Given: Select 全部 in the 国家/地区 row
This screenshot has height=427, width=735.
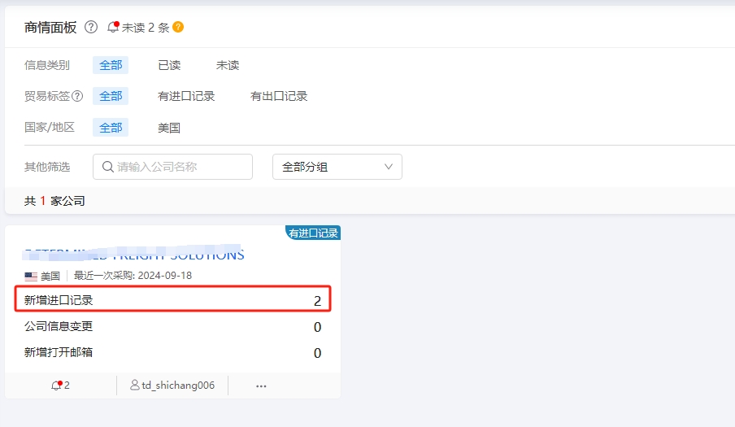Looking at the screenshot, I should pyautogui.click(x=111, y=128).
